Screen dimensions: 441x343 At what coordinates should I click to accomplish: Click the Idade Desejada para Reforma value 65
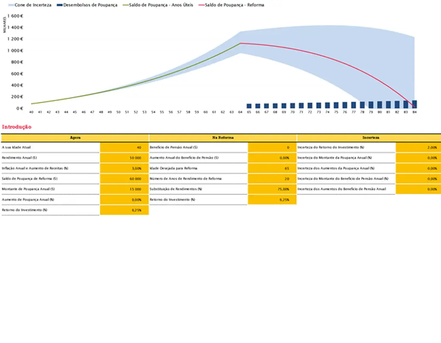point(272,168)
